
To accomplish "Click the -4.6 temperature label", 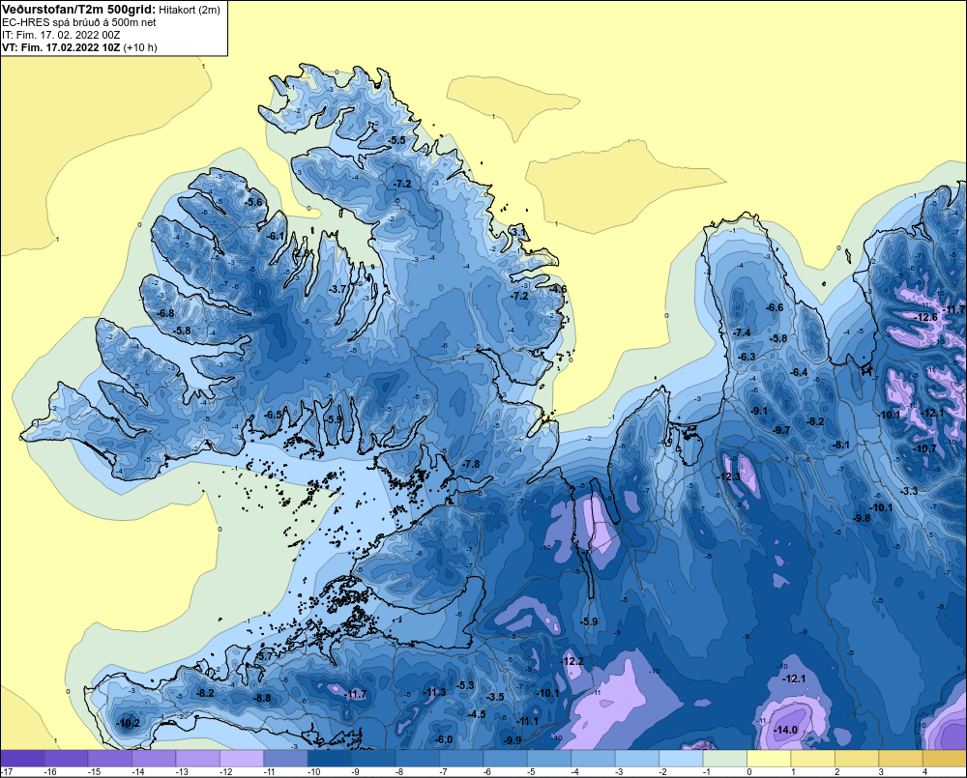I will [x=558, y=289].
